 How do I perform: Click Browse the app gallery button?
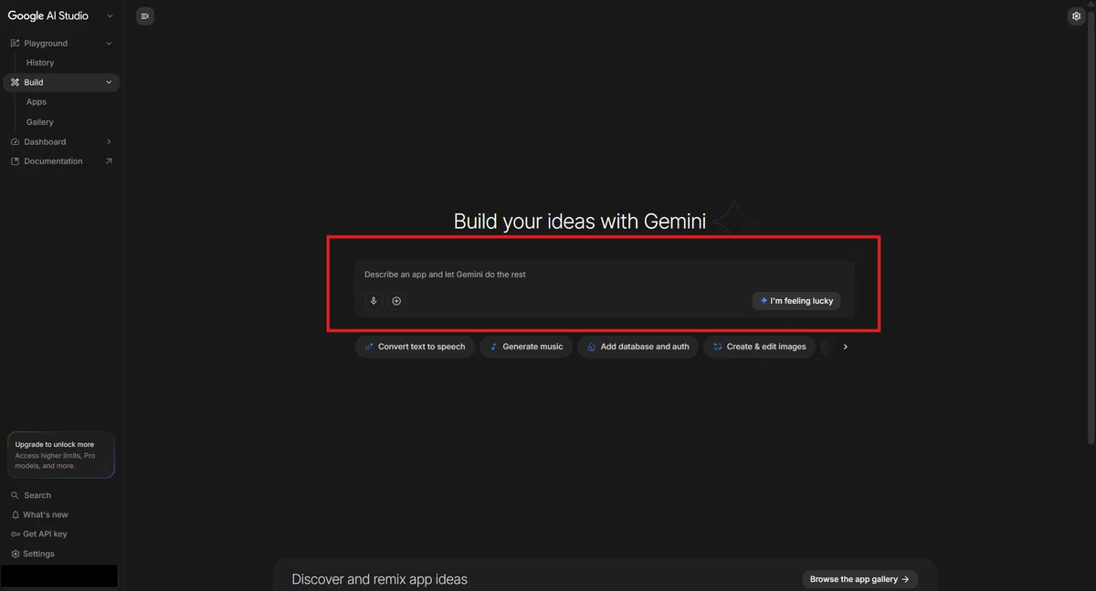pos(859,579)
